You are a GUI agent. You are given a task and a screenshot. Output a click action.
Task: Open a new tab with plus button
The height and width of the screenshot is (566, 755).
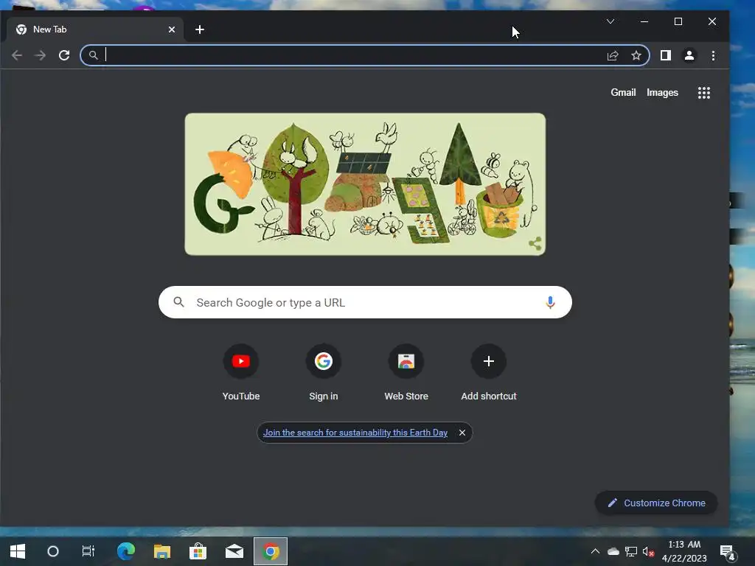(200, 29)
